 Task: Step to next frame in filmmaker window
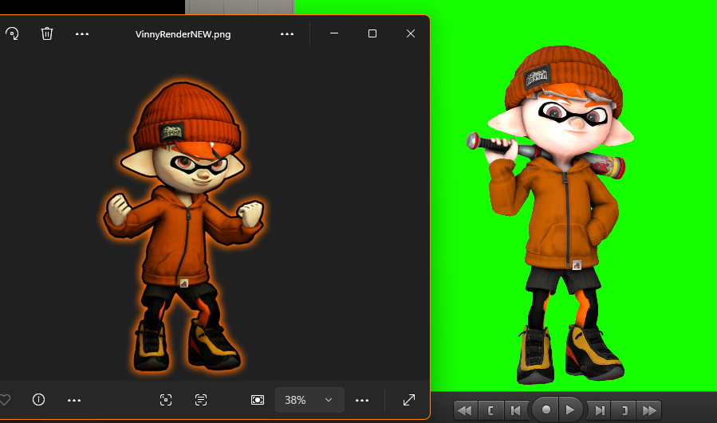[600, 410]
